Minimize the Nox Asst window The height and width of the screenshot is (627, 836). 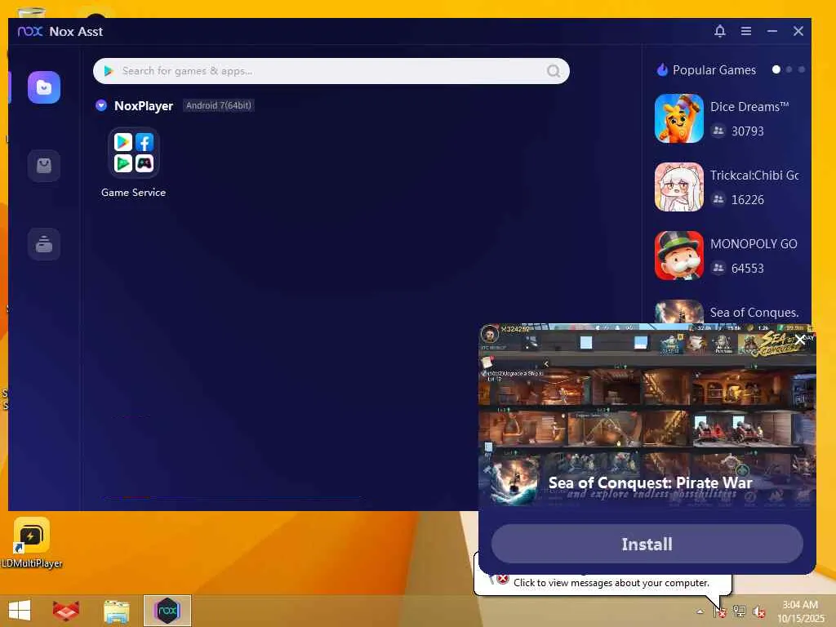pos(772,31)
